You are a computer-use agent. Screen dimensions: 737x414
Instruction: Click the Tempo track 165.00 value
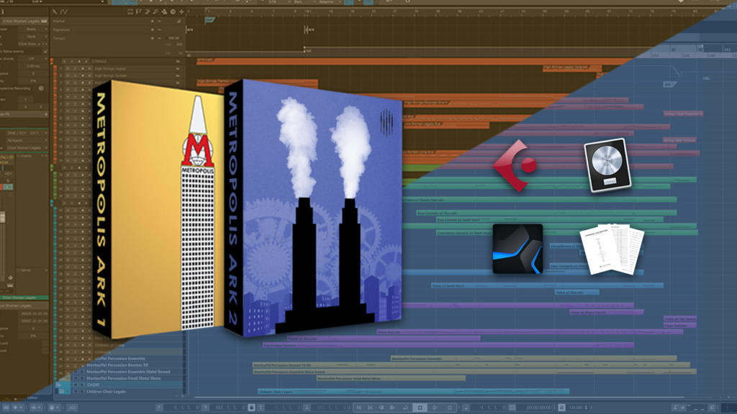tap(173, 38)
